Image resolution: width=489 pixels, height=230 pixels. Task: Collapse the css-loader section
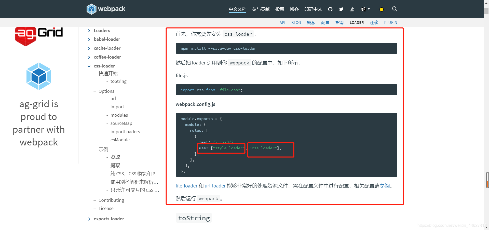(89, 66)
